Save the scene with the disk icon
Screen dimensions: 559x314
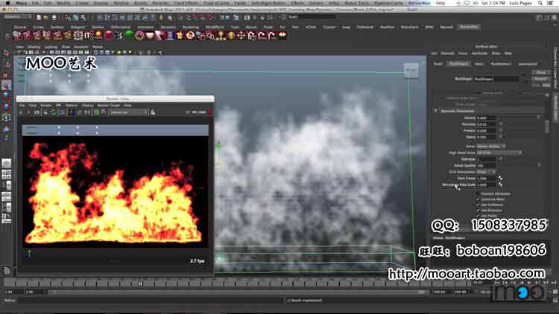point(54,17)
